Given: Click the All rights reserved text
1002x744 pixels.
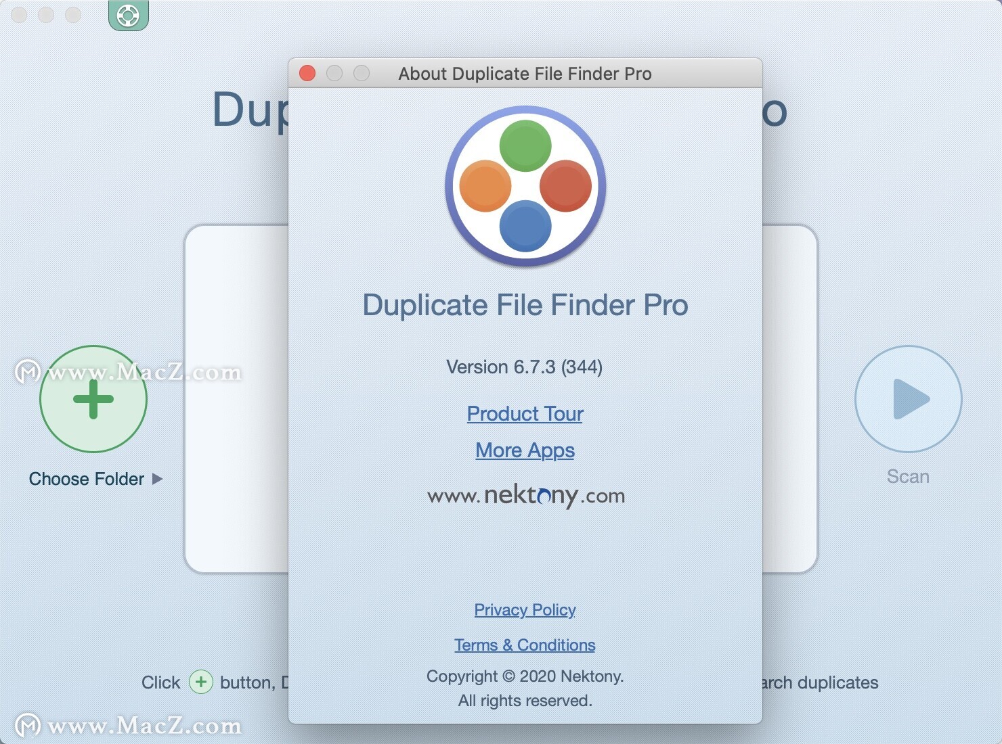Looking at the screenshot, I should click(525, 701).
